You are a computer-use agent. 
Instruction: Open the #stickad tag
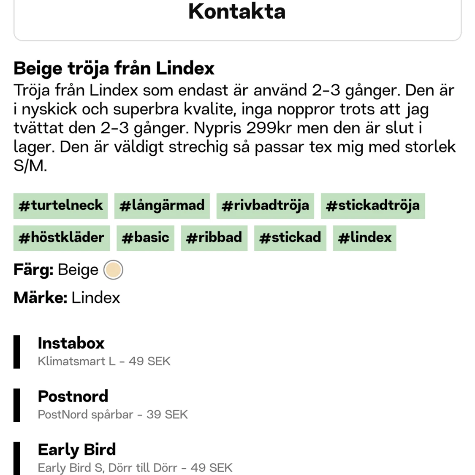pos(290,238)
